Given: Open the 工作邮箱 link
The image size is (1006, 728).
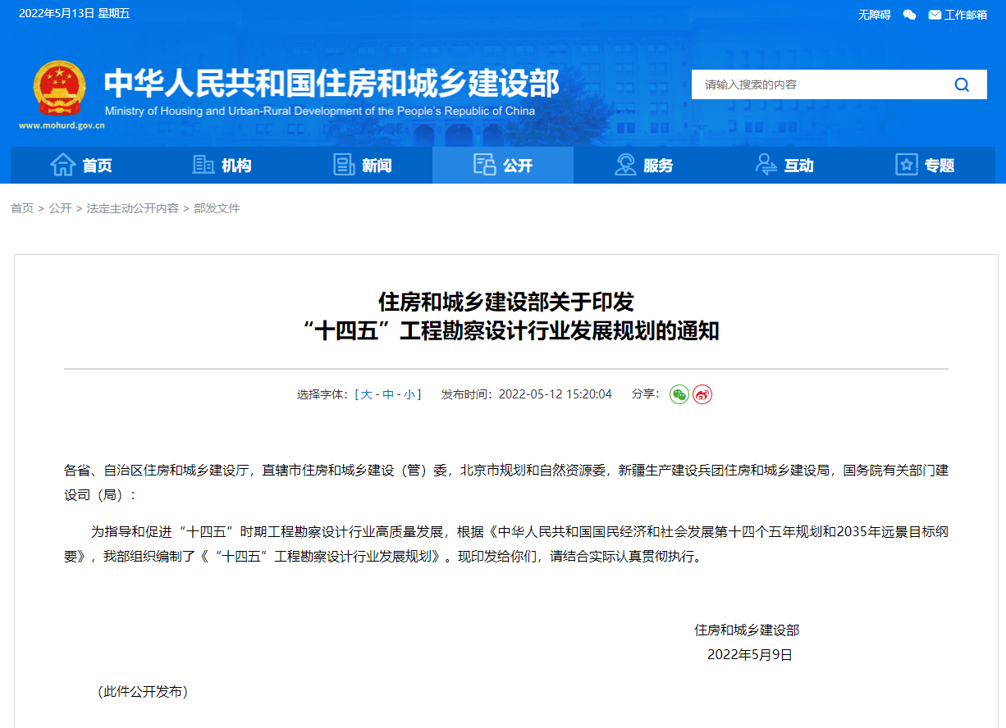Looking at the screenshot, I should point(966,15).
